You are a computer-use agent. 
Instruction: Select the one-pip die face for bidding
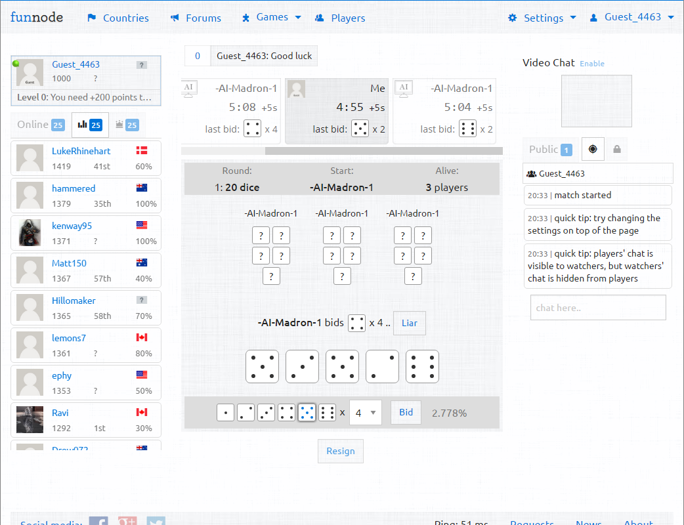(226, 413)
